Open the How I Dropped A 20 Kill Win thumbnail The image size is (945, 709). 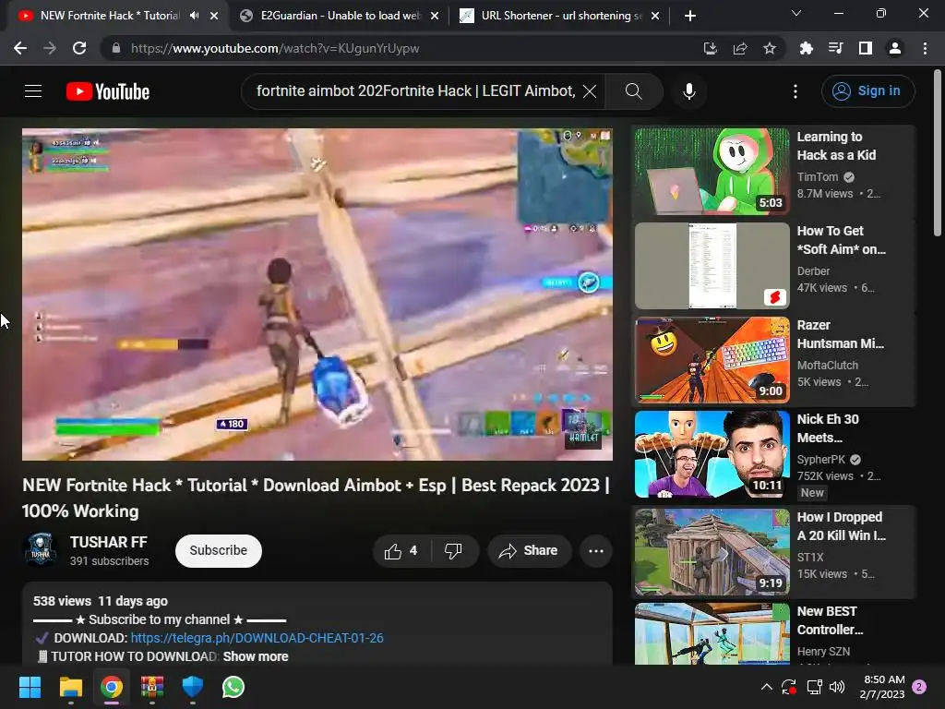[x=712, y=552]
